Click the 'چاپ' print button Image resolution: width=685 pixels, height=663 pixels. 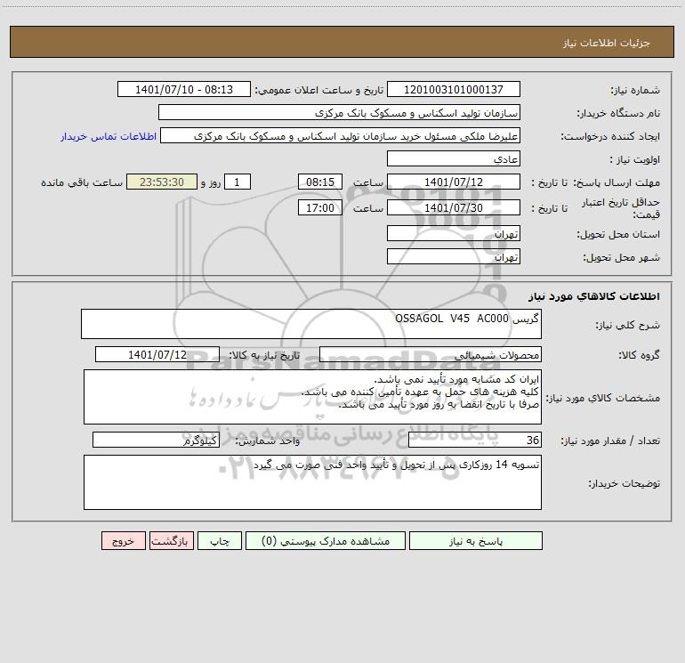[220, 540]
